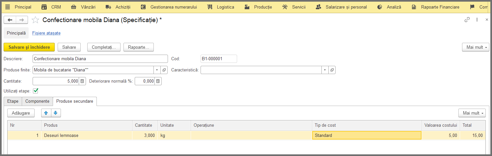The height and width of the screenshot is (156, 492).
Task: Expand the Produse finite dropdown list
Action: 157,70
